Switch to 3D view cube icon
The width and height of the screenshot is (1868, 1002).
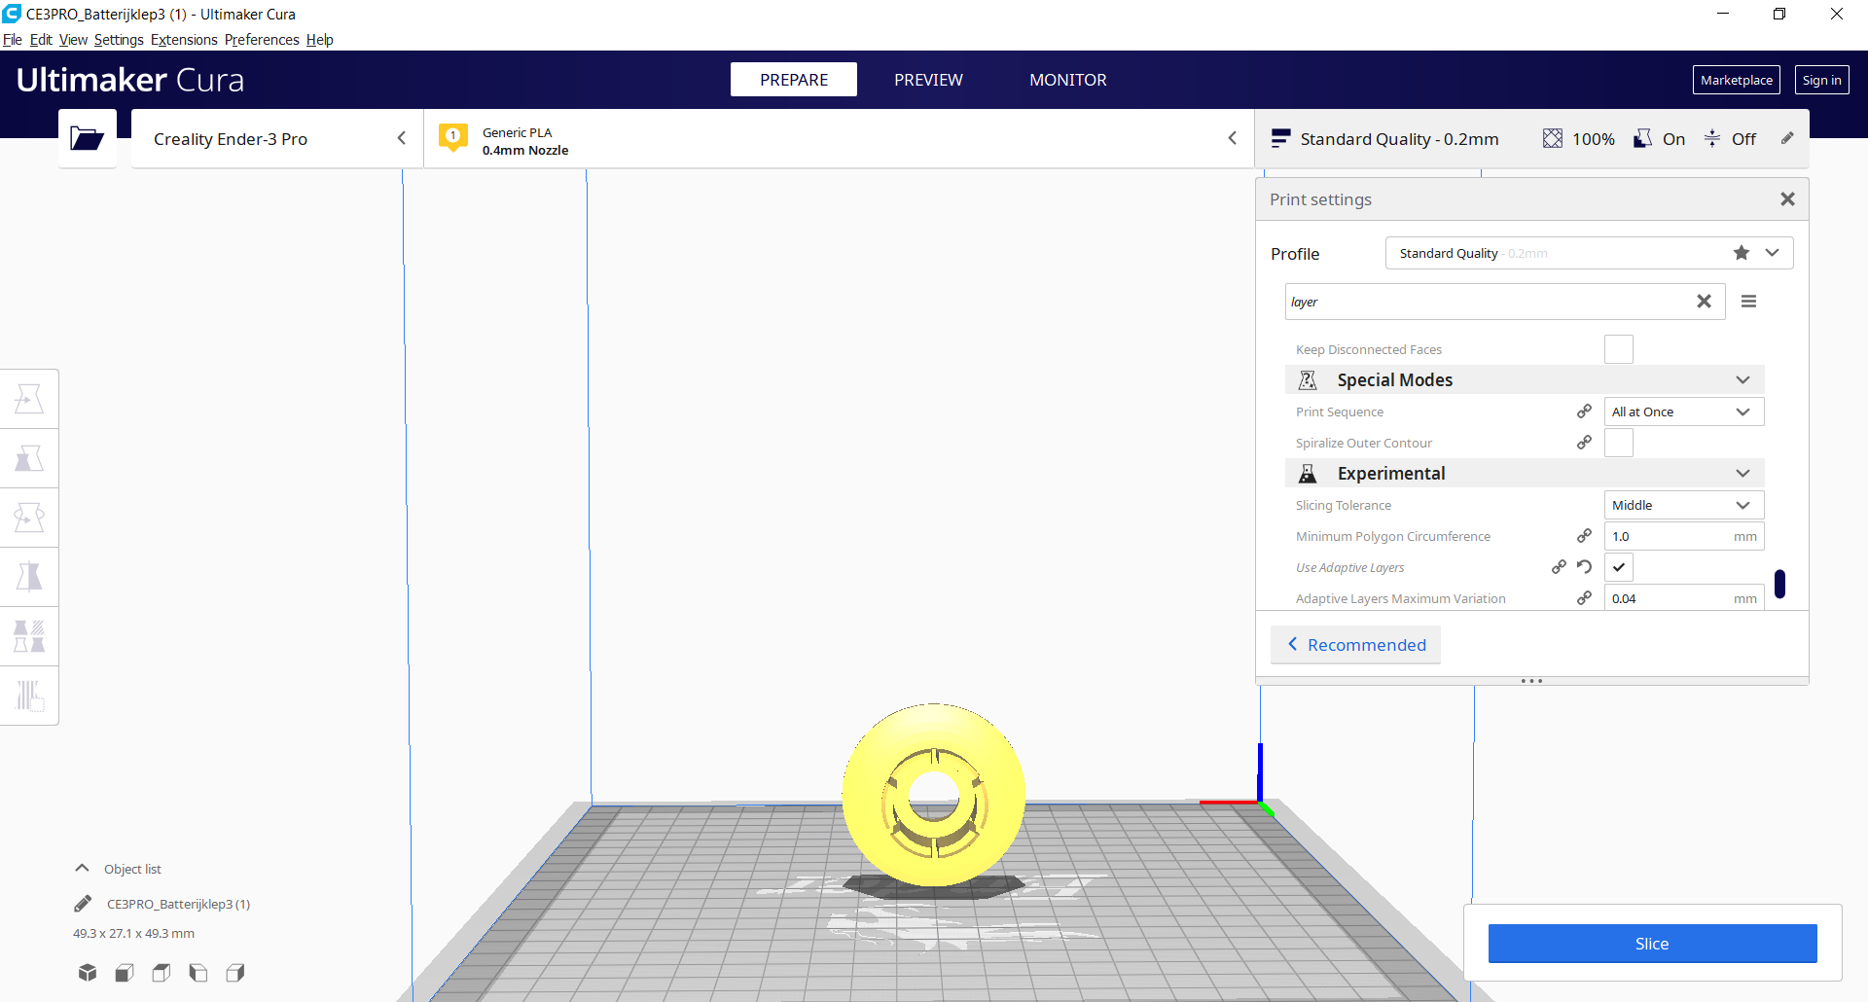pyautogui.click(x=88, y=973)
